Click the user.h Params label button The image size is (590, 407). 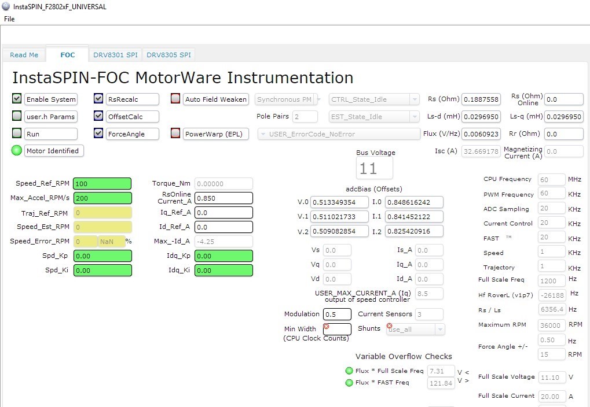(51, 117)
